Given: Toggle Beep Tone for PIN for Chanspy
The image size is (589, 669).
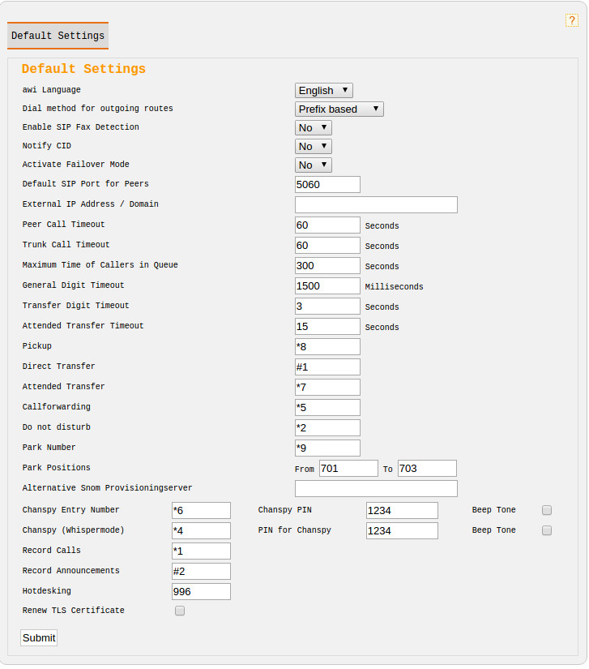Looking at the screenshot, I should click(x=547, y=530).
